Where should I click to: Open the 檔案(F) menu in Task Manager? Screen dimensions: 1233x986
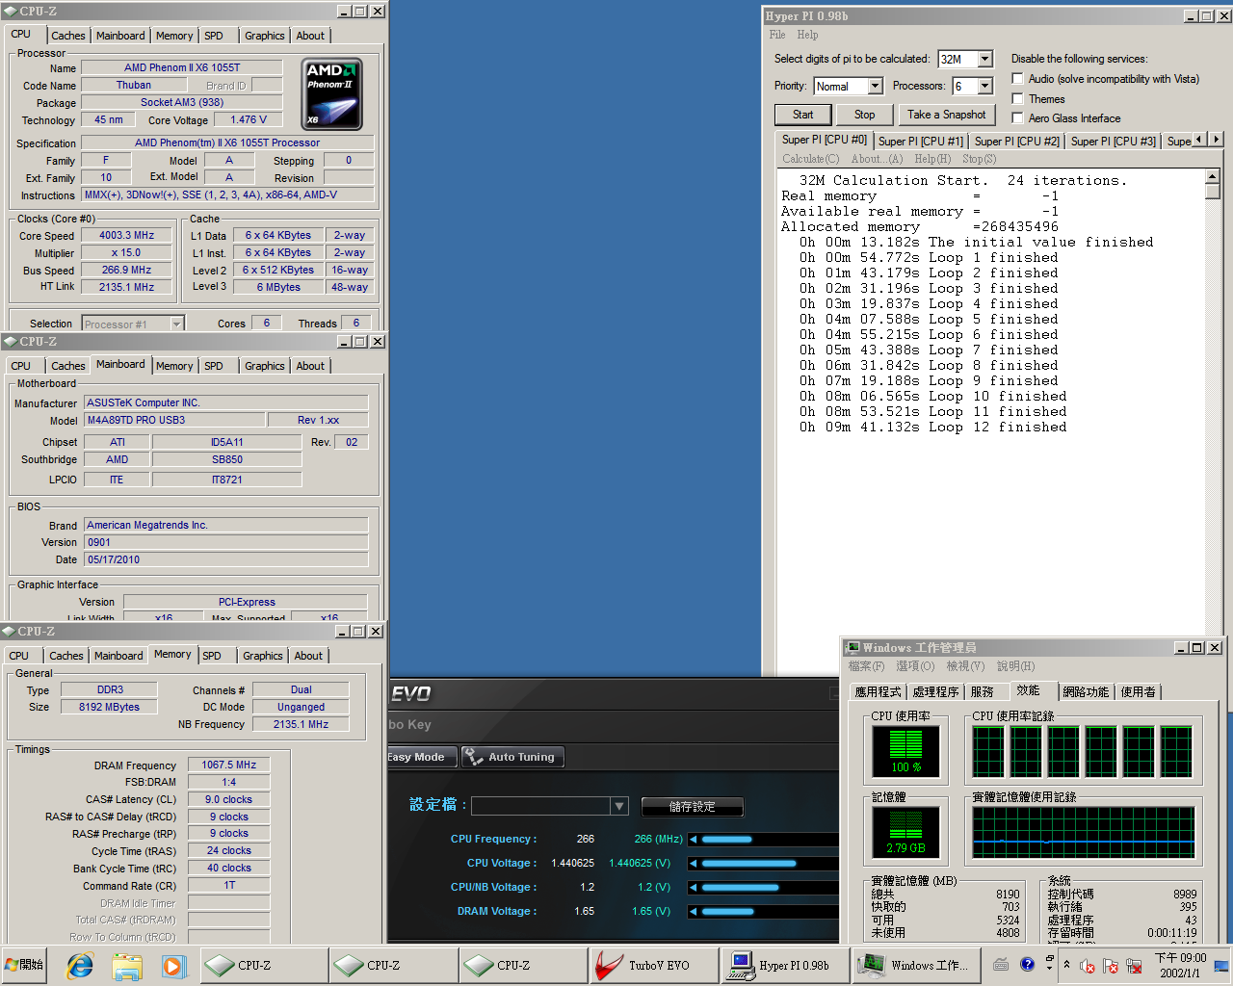pos(866,666)
